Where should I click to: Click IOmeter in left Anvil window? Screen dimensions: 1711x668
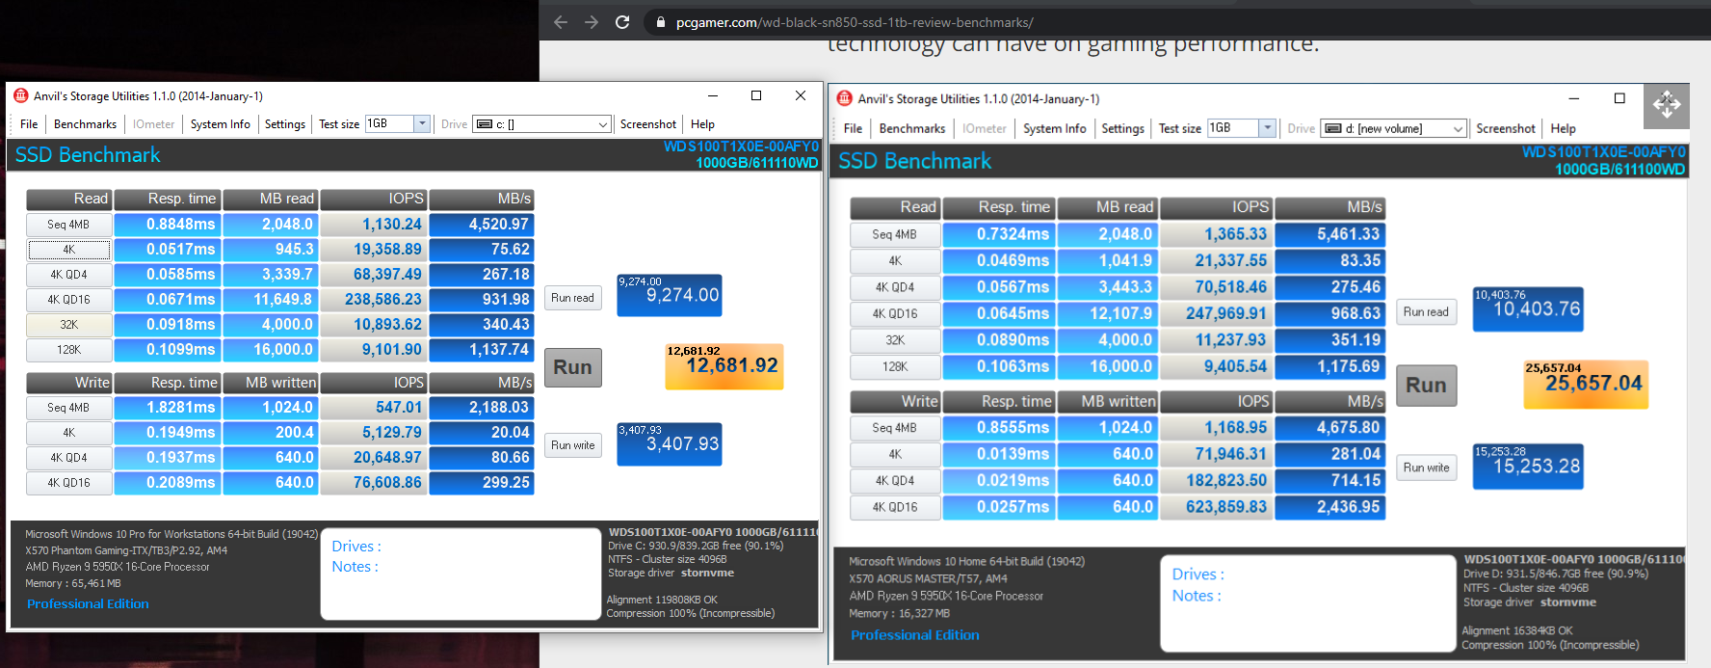154,124
